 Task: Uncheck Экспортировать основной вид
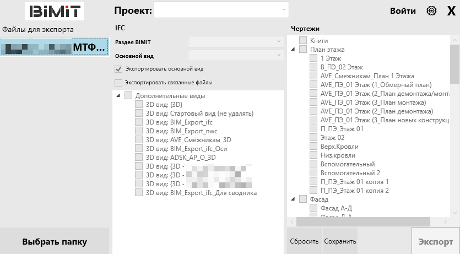tap(118, 69)
